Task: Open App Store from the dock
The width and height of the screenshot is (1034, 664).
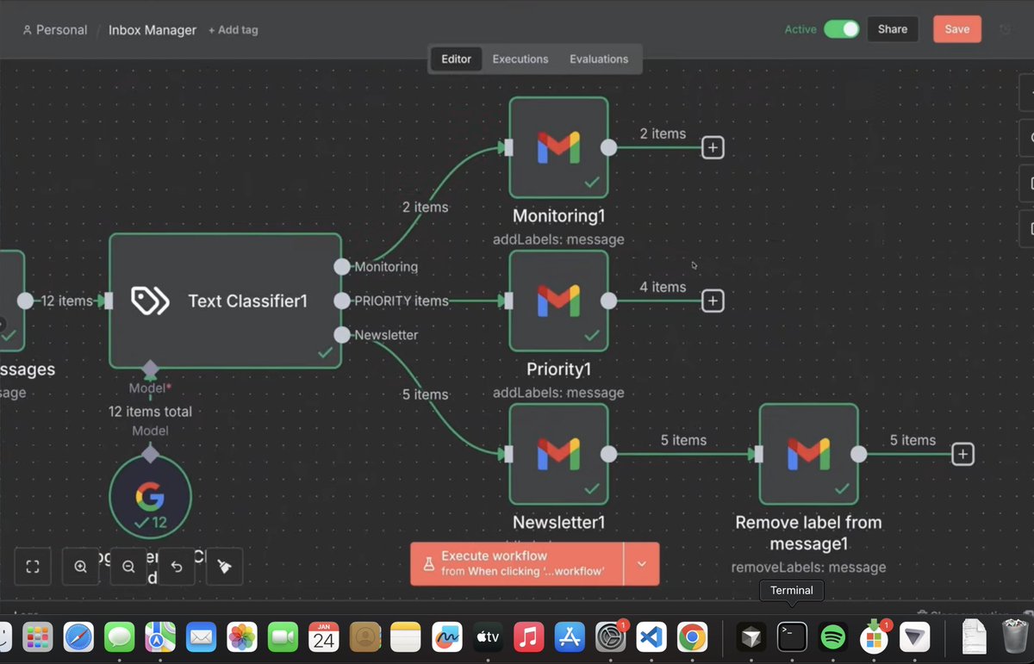Action: point(570,637)
